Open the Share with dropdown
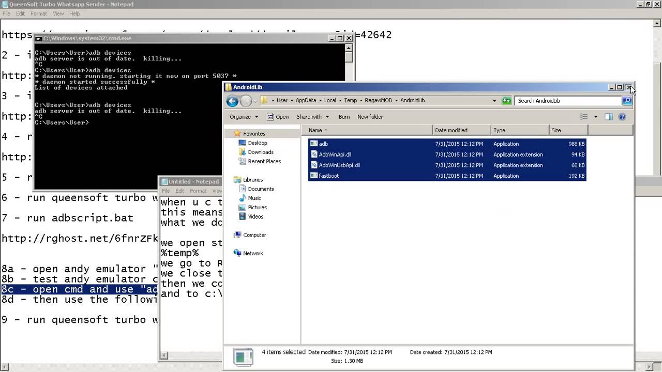The image size is (662, 372). pos(313,117)
